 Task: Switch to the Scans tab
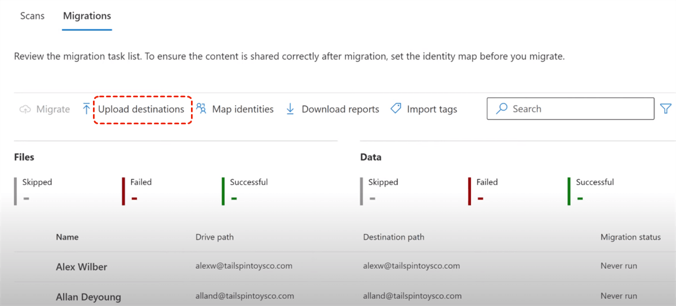(x=32, y=16)
